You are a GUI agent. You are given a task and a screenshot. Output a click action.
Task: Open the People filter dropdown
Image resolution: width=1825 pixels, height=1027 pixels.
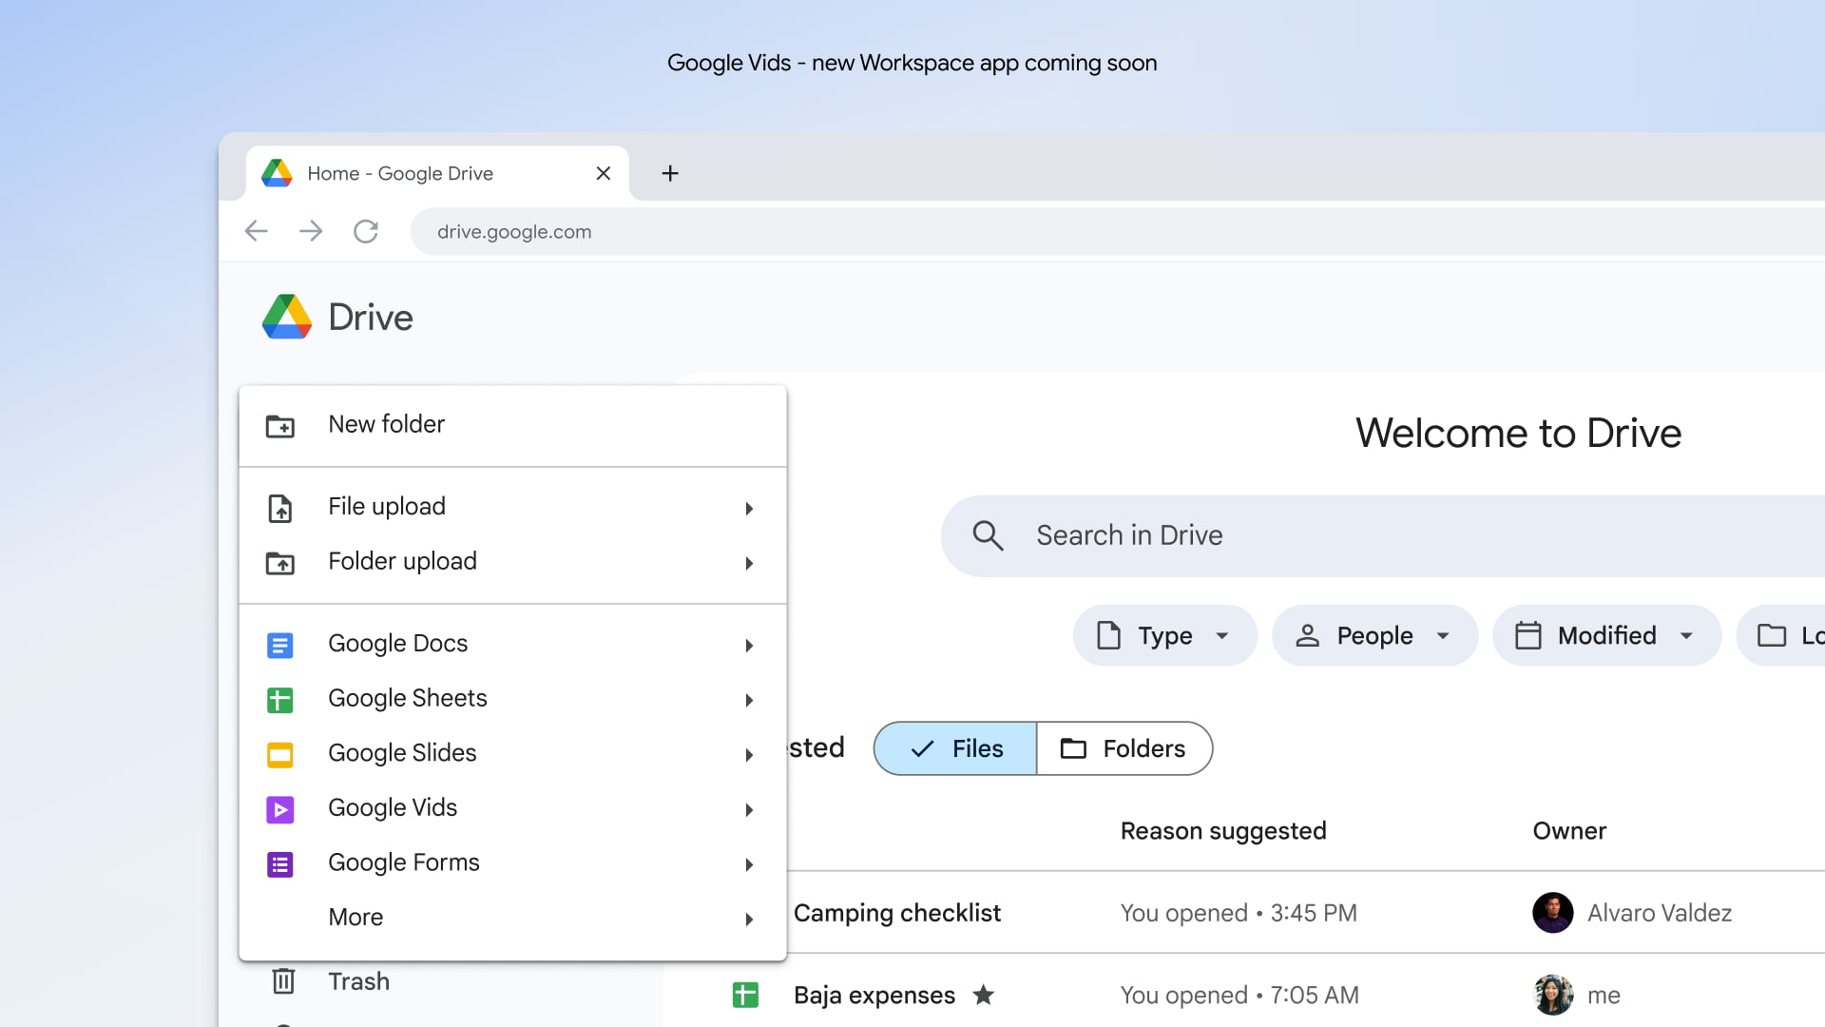click(x=1374, y=635)
